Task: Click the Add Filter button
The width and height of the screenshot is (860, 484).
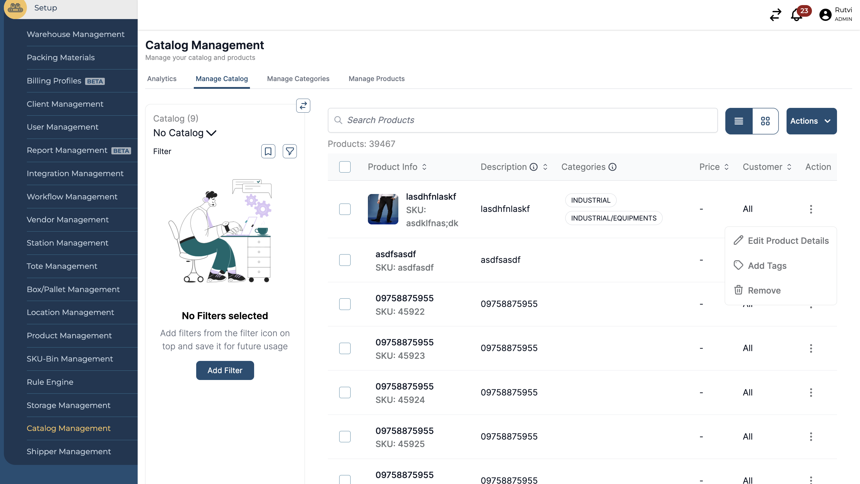Action: point(225,370)
